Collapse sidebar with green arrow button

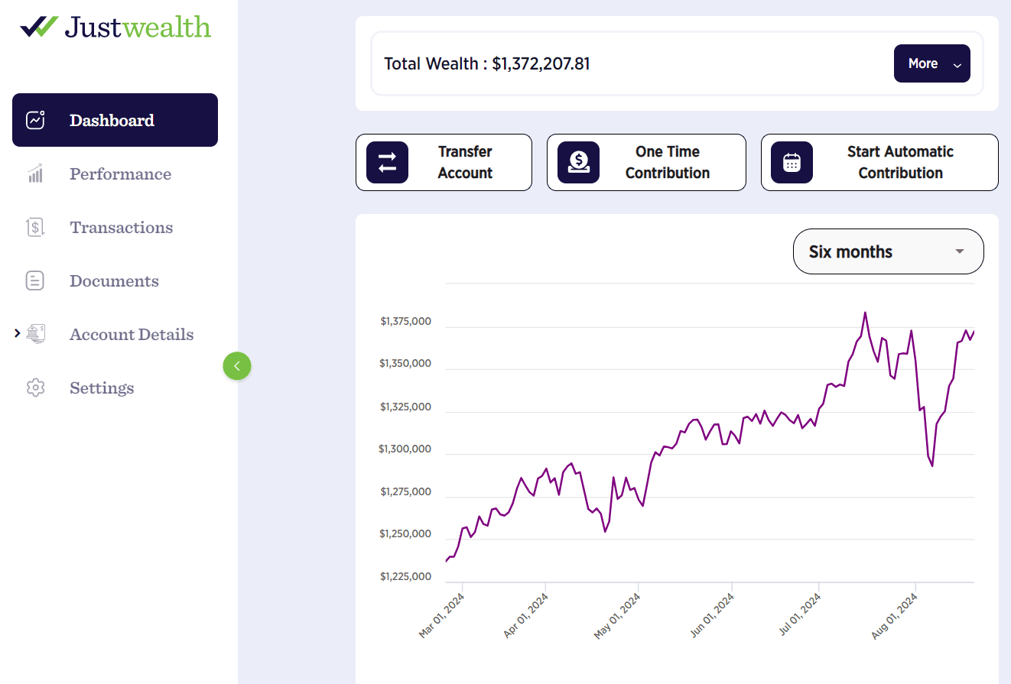tap(237, 366)
